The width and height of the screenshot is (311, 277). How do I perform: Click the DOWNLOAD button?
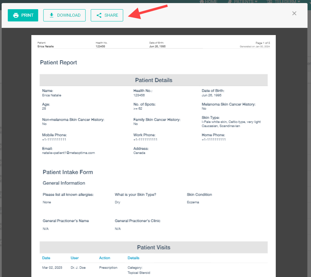tap(65, 15)
